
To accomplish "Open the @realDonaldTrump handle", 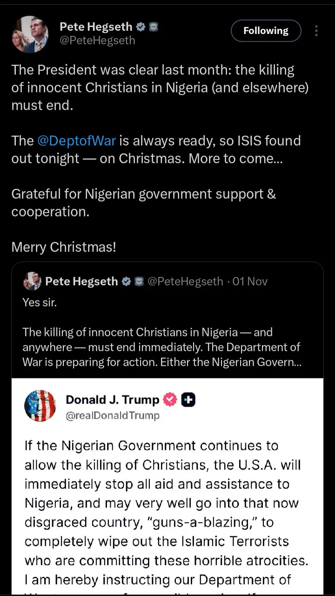I will [113, 415].
